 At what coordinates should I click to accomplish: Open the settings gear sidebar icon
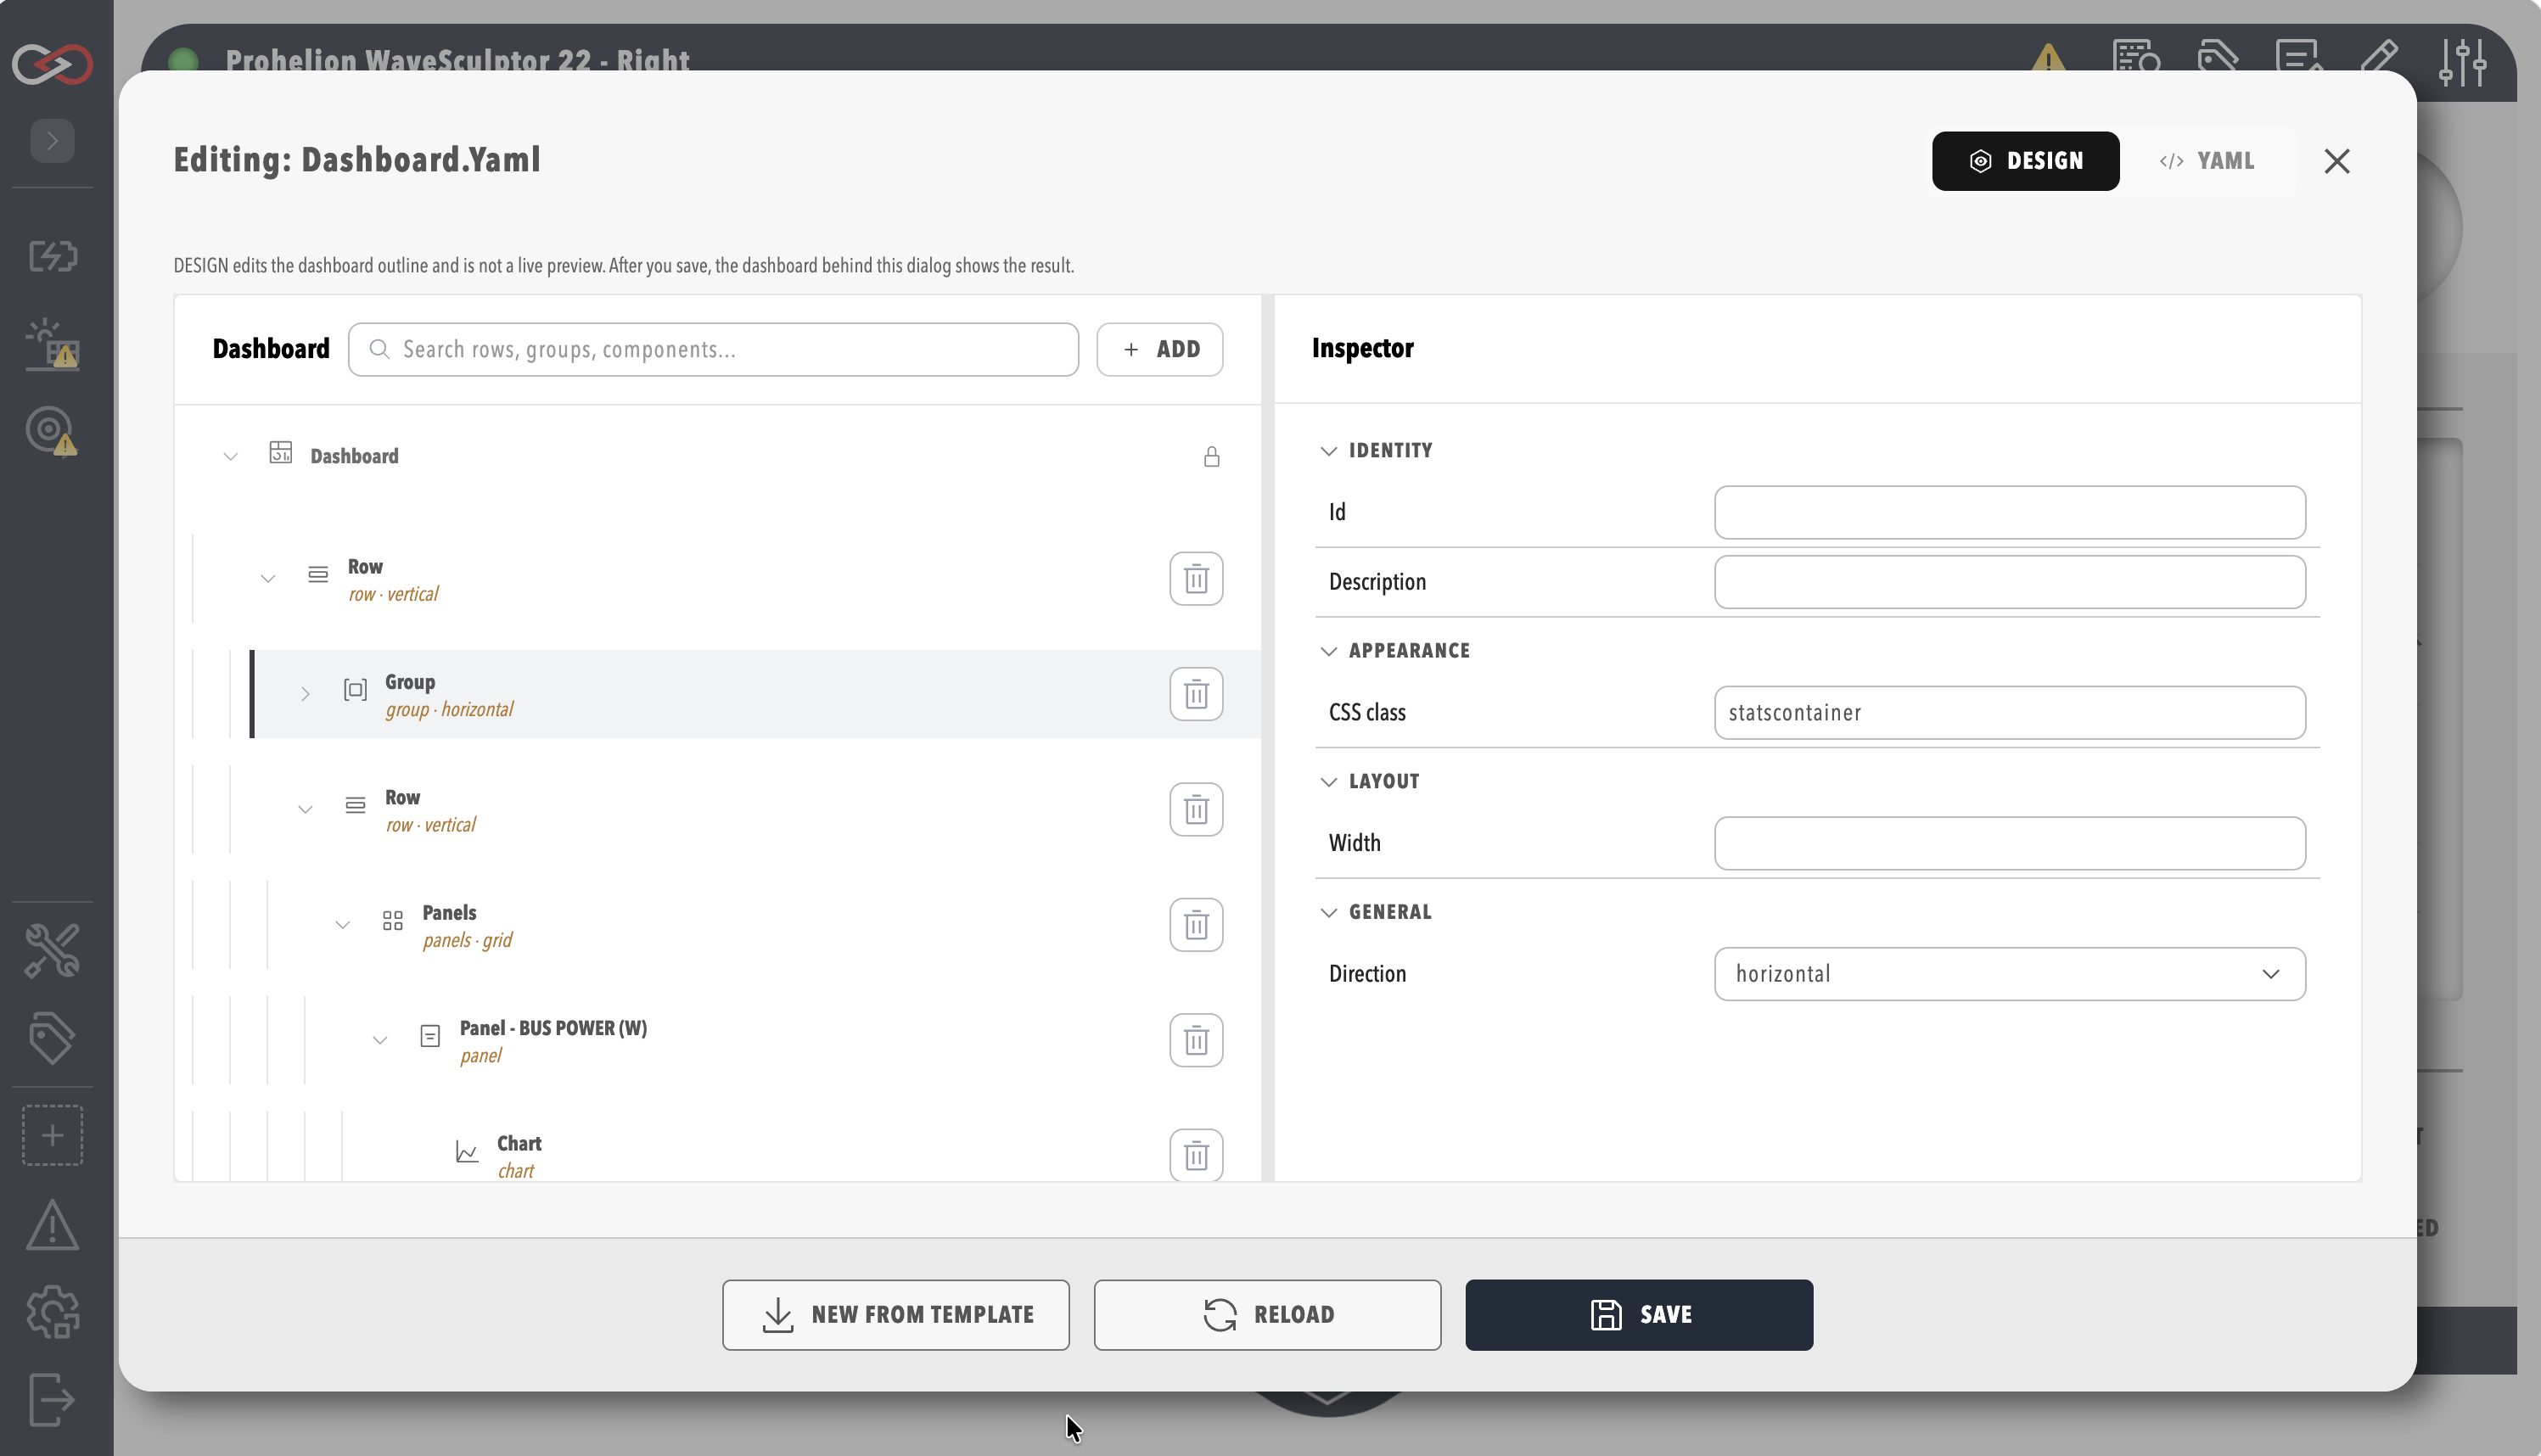52,1312
